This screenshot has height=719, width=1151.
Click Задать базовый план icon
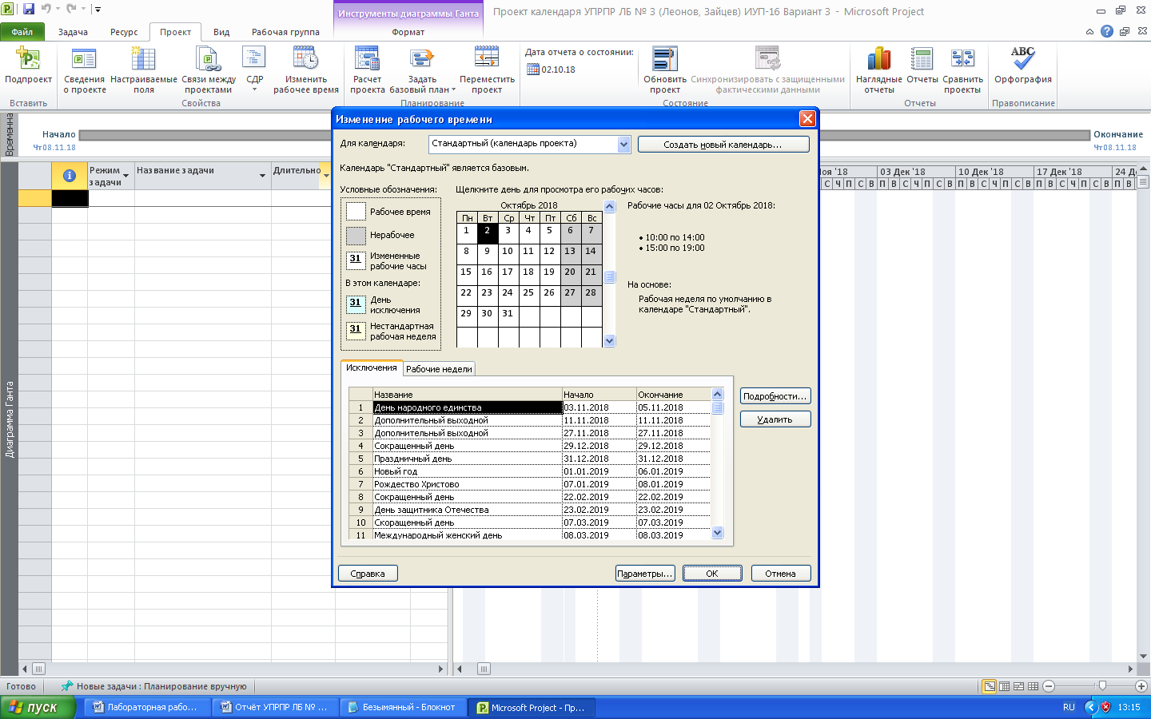click(x=422, y=59)
